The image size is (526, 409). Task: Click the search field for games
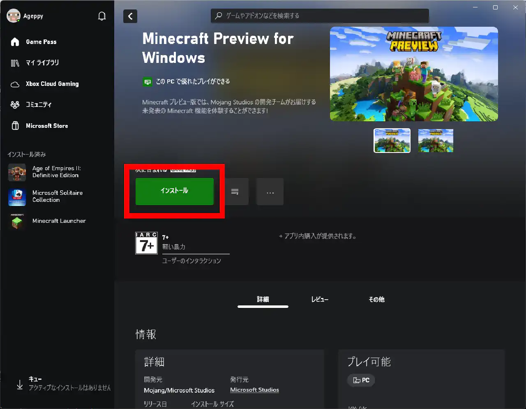coord(320,16)
